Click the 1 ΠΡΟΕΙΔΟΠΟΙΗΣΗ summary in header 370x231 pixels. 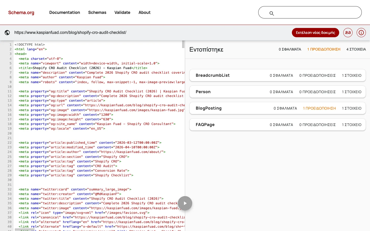[x=324, y=49]
